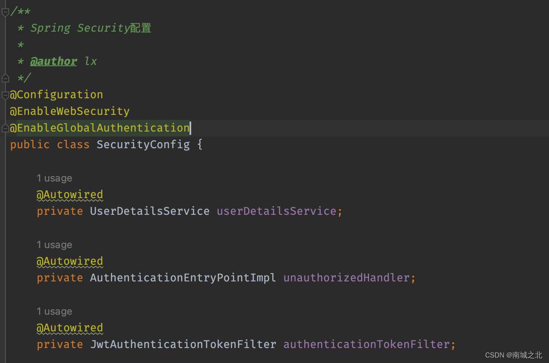Click the author name 'lx' in comment
The width and height of the screenshot is (549, 363).
[x=90, y=61]
